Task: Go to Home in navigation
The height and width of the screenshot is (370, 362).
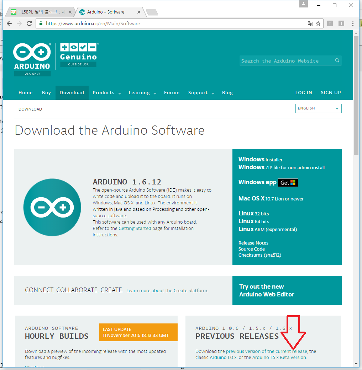Action: [26, 92]
